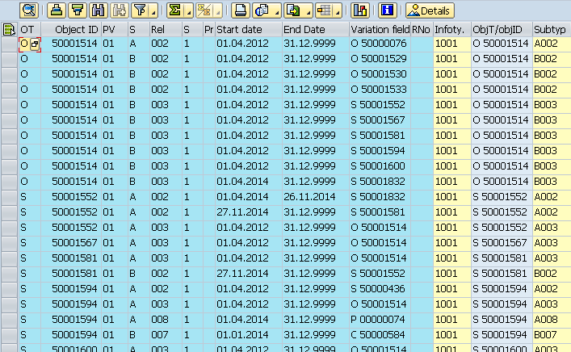The width and height of the screenshot is (571, 352).
Task: Select row with Variation field S 50001552
Action: click(x=9, y=105)
